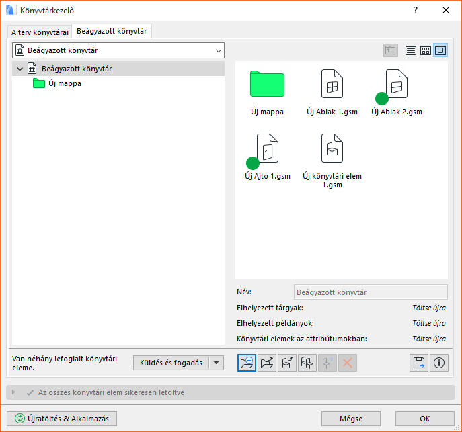Click the green reserved dot on Új Ablak 2

[x=382, y=99]
